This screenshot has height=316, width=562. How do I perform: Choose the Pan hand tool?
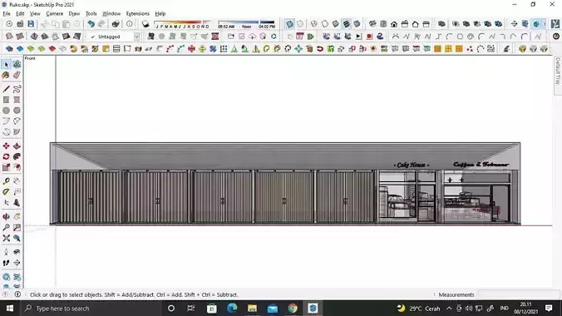(17, 217)
